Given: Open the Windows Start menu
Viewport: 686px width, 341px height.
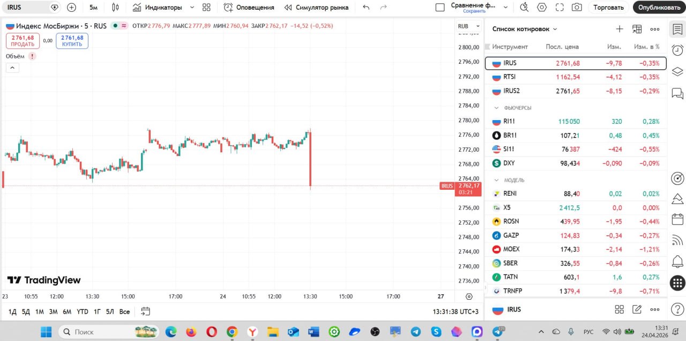Looking at the screenshot, I should point(46,331).
